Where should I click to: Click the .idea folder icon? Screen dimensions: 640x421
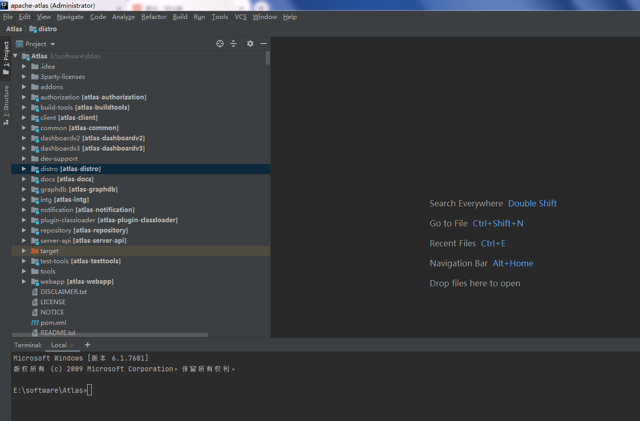(35, 67)
